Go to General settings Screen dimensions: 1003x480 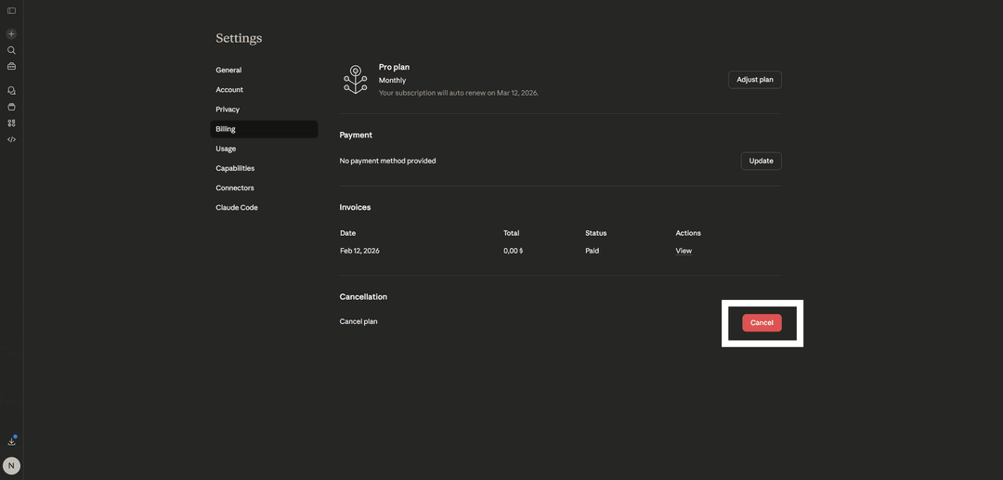(228, 71)
